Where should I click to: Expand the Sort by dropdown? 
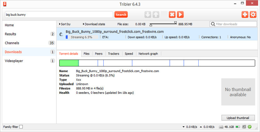point(65,24)
